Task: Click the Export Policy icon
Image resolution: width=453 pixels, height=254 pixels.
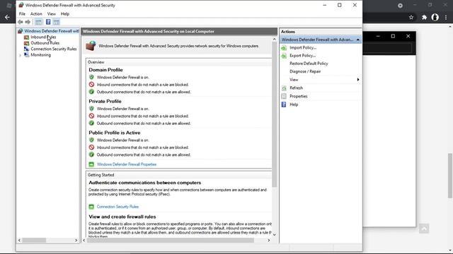Action: pyautogui.click(x=284, y=56)
